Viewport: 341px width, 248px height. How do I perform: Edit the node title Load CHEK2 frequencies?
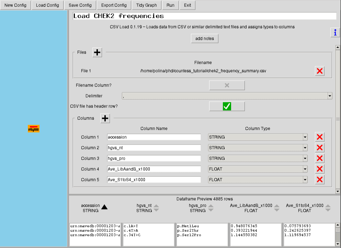coord(205,16)
